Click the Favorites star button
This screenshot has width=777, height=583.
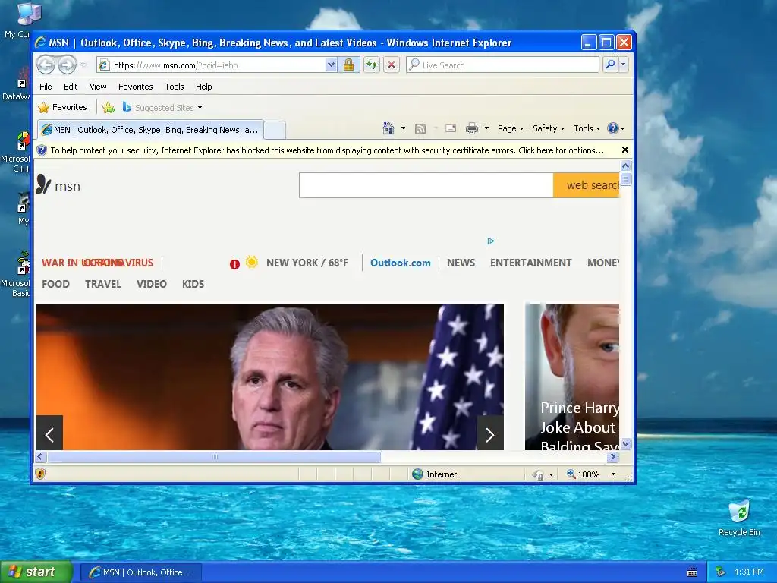62,107
